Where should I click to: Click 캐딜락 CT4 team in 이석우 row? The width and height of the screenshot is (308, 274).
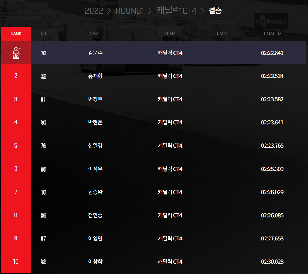click(x=170, y=169)
